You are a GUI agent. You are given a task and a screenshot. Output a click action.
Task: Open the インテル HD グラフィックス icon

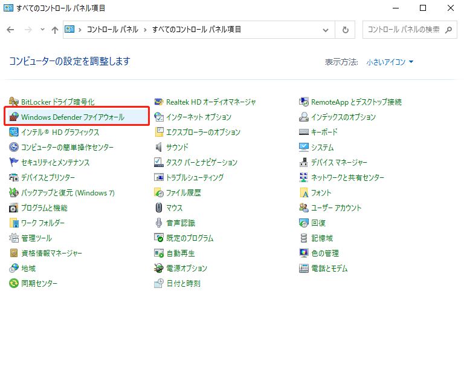(14, 133)
